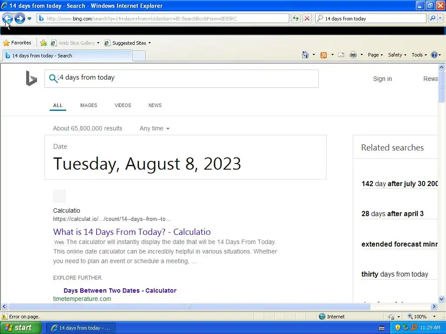Viewport: 446px width, 334px height.
Task: Click related search '28 days after april 3'
Action: tap(392, 214)
